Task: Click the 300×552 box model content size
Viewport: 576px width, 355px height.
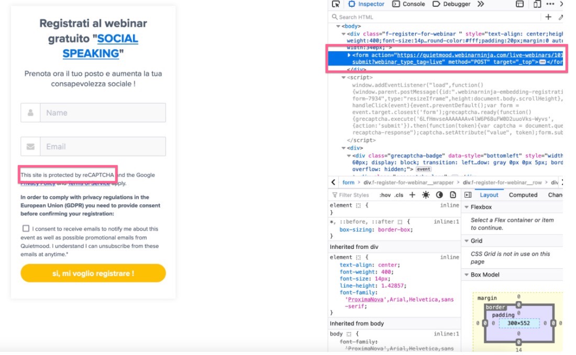Action: pyautogui.click(x=518, y=323)
